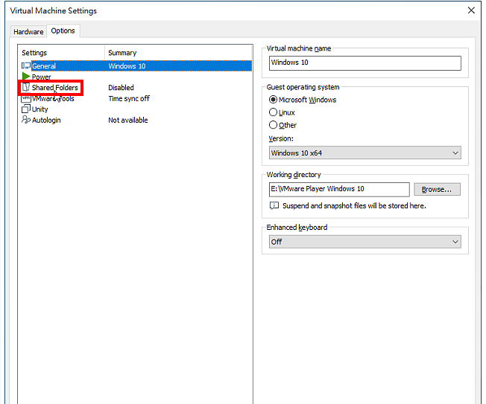
Task: Click the Autologin user icon
Action: [x=26, y=120]
